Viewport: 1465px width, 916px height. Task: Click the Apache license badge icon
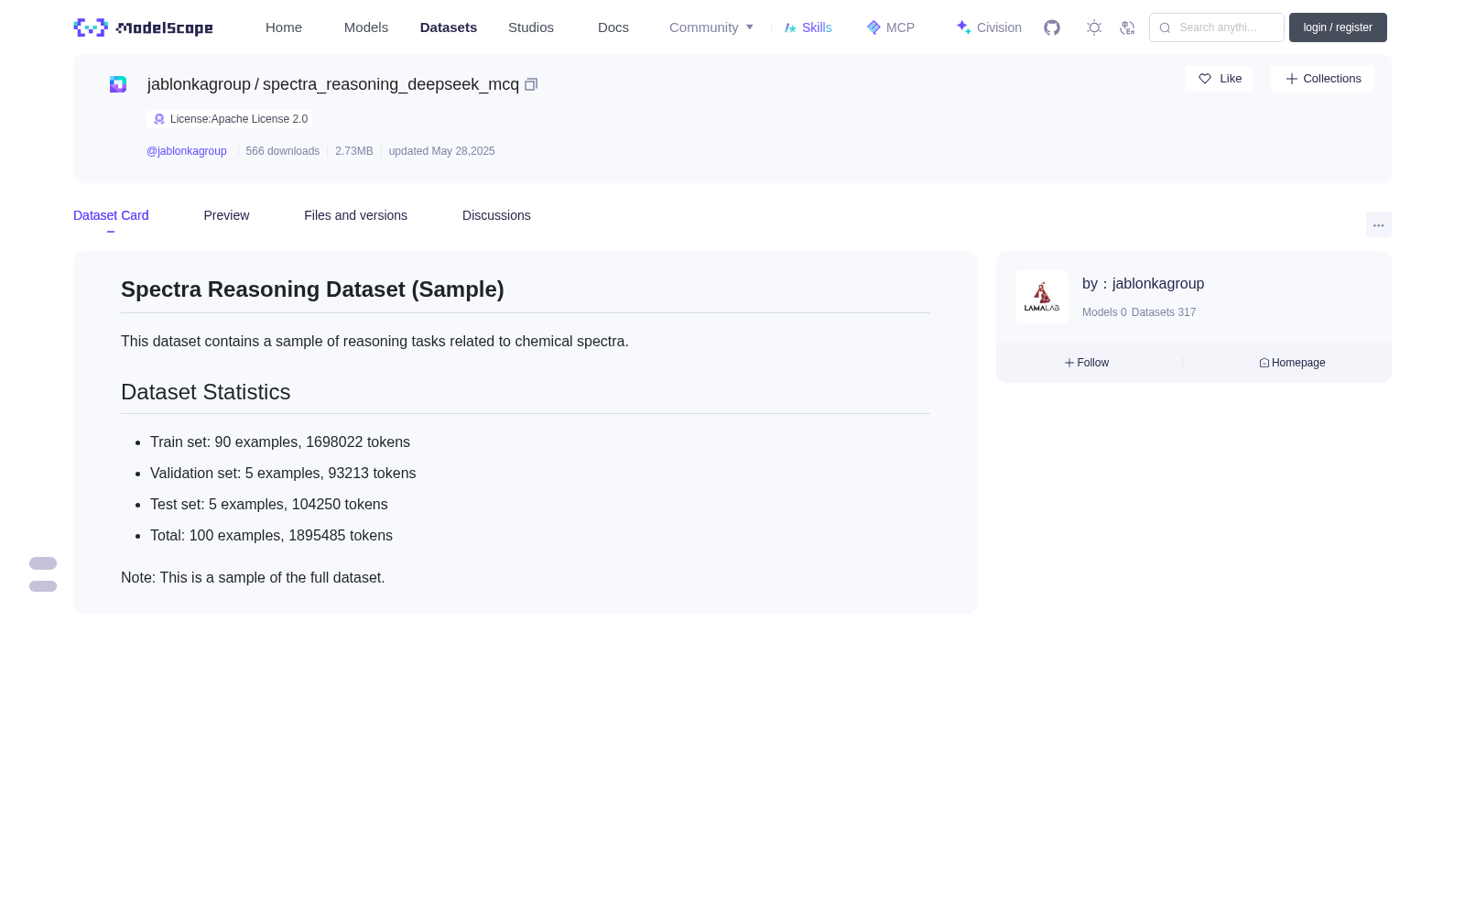click(x=159, y=119)
